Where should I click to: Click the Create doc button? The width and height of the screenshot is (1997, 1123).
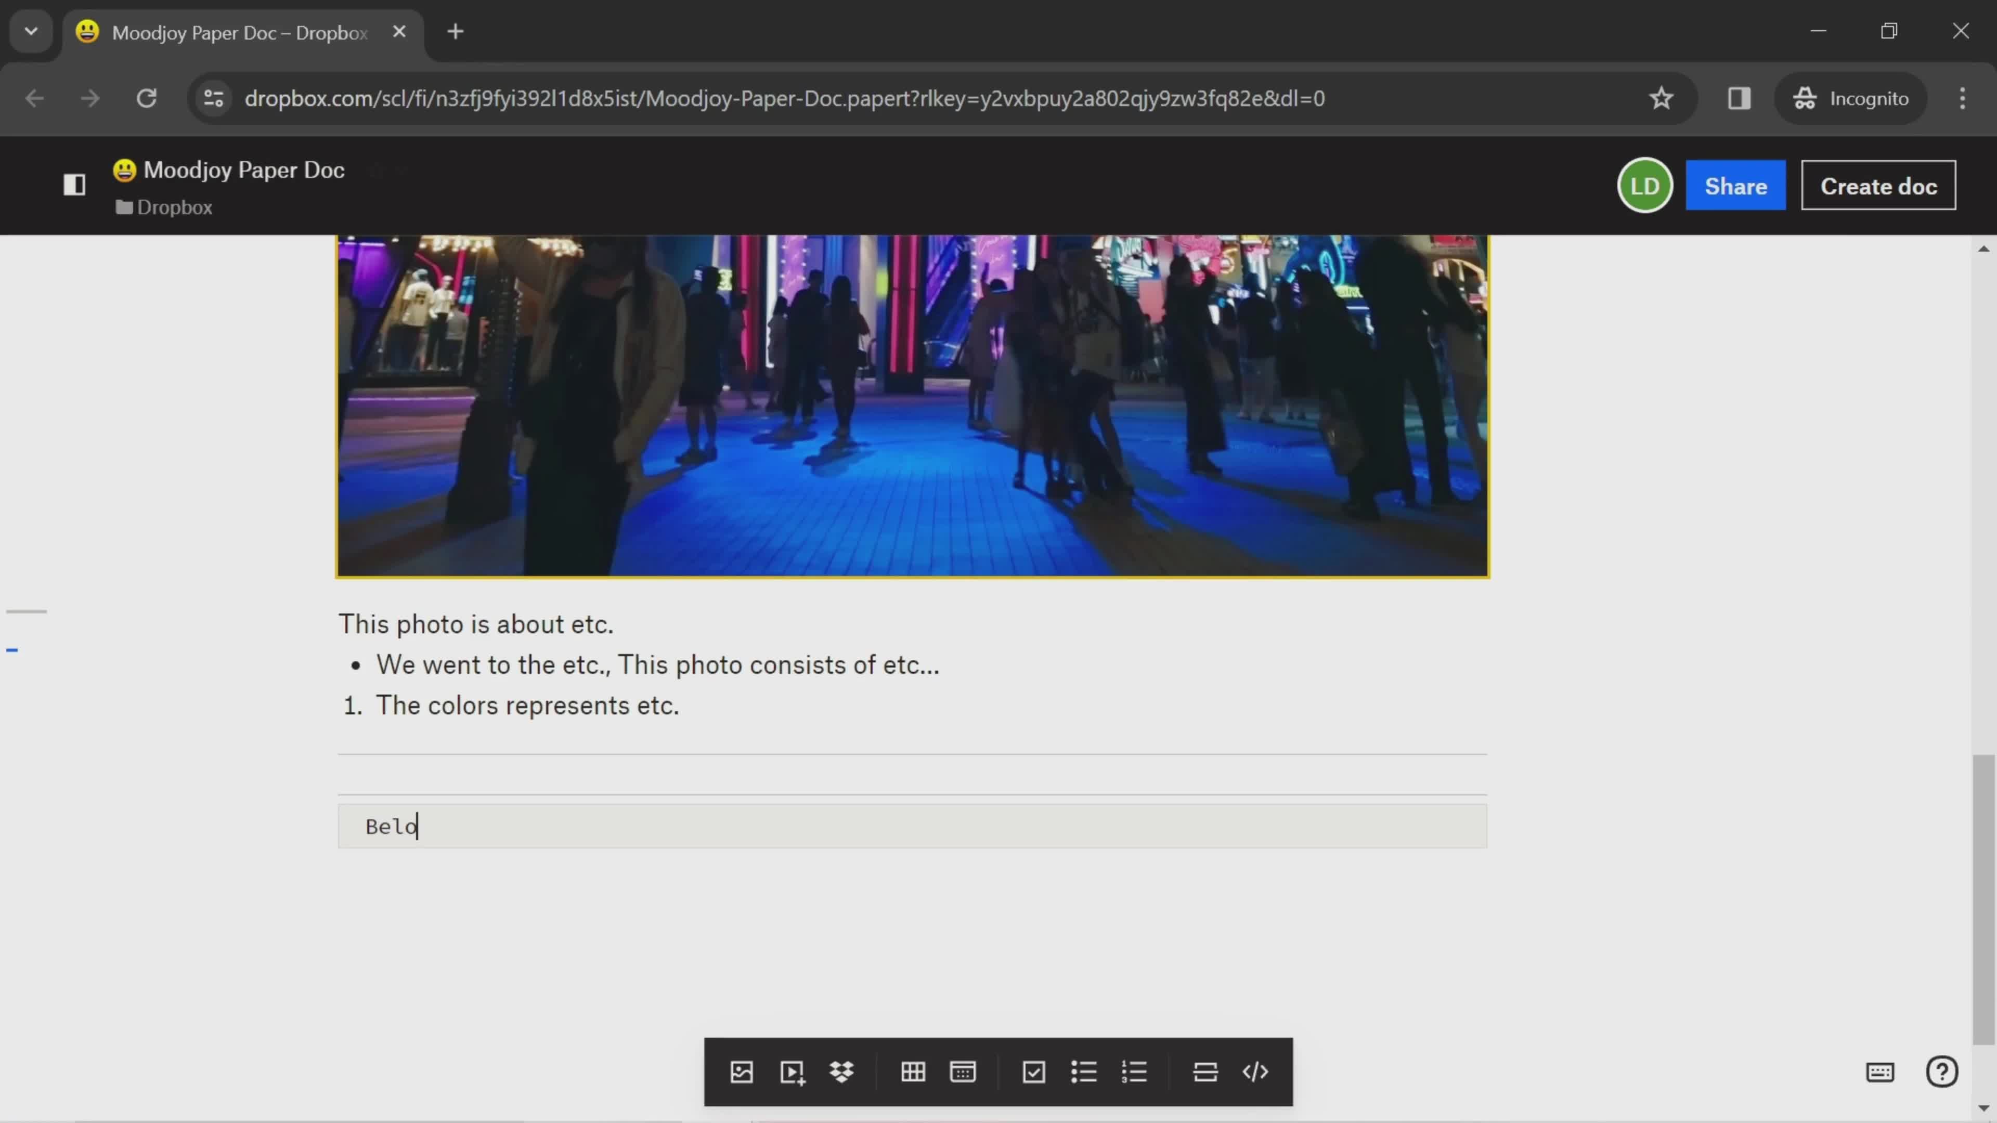click(x=1878, y=186)
